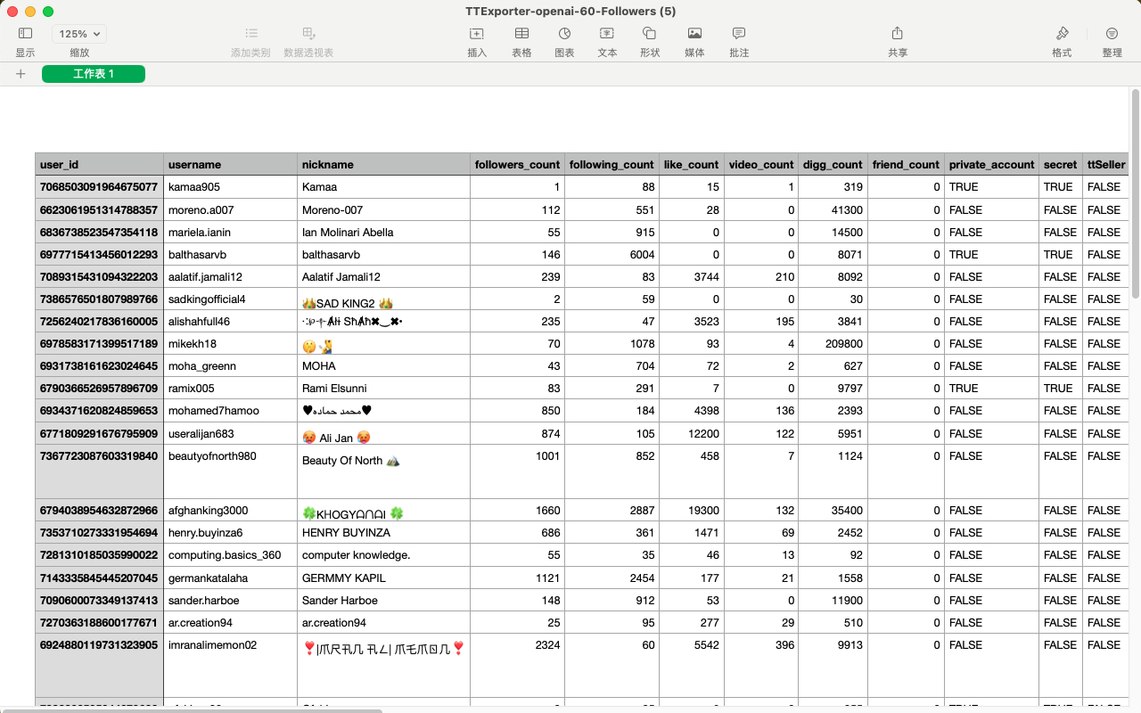
Task: Click the nickname cell Moreno-007
Action: [384, 210]
